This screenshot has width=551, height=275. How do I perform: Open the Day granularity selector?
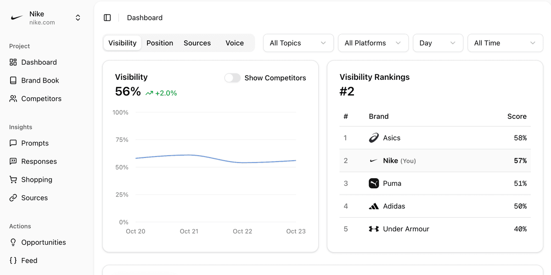(x=438, y=43)
